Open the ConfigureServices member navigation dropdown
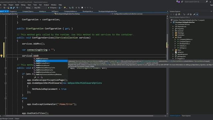The width and height of the screenshot is (213, 120). point(139,14)
